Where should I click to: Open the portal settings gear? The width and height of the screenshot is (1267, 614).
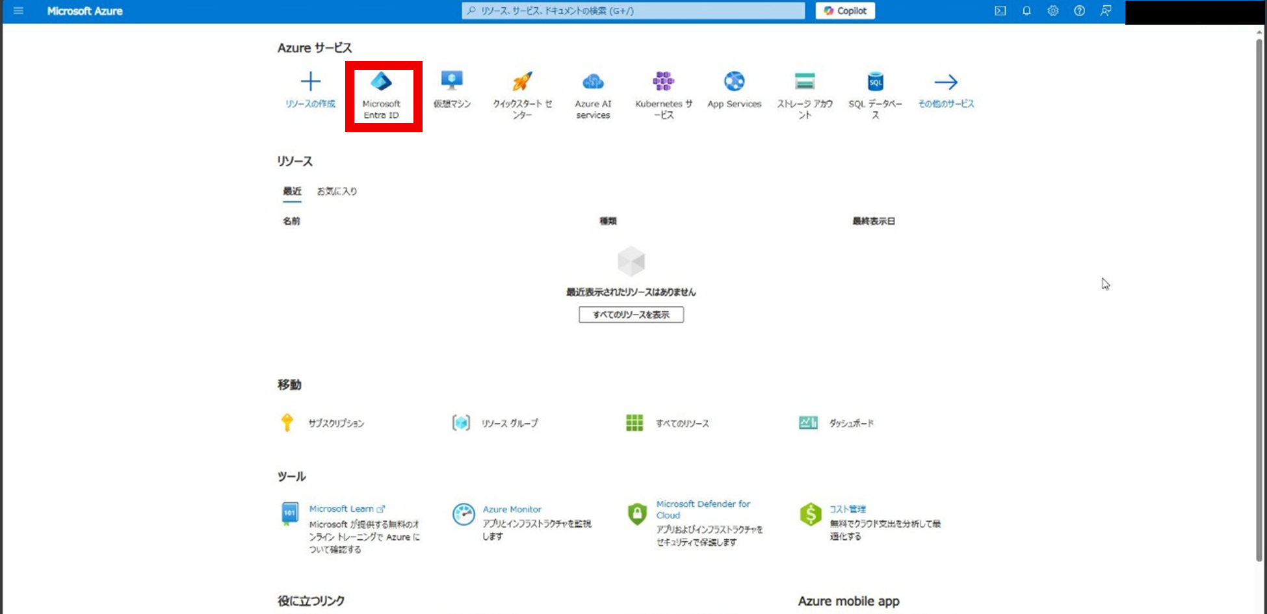coord(1053,11)
